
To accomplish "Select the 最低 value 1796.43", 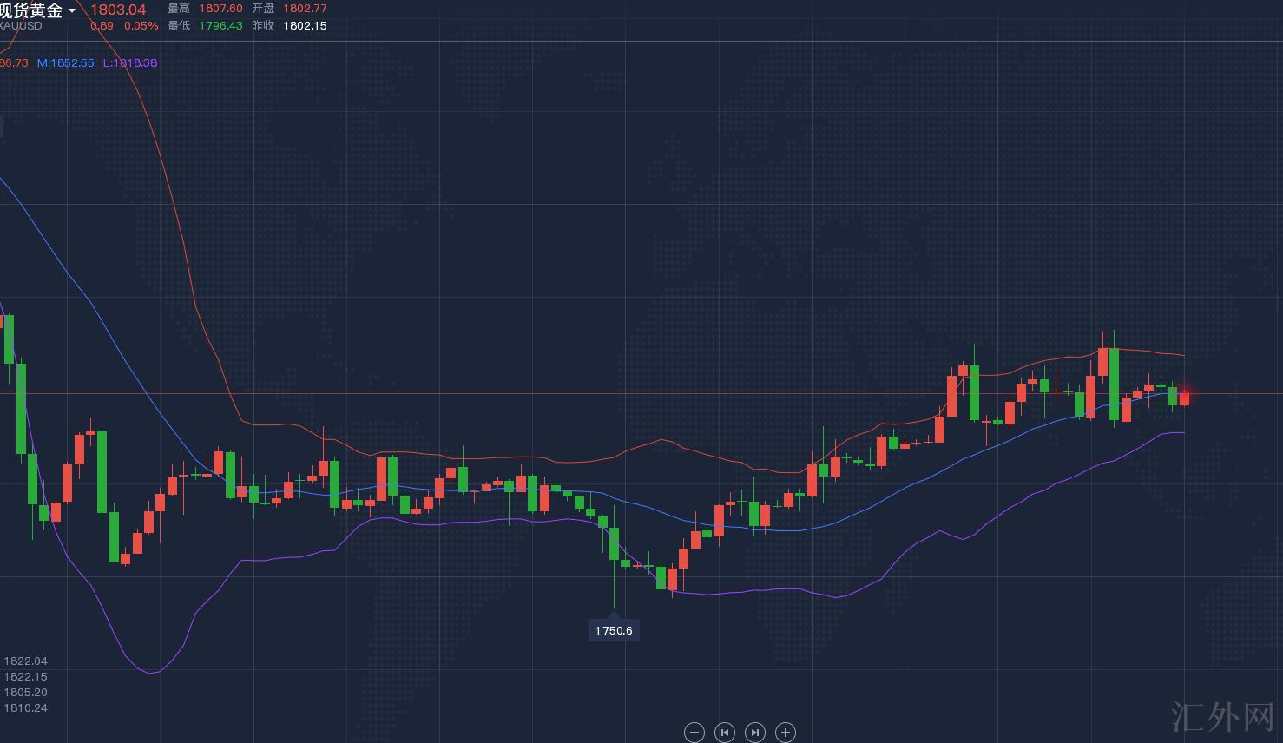I will coord(220,26).
